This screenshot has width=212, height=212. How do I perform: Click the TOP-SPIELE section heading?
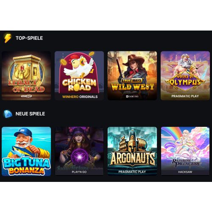(x=29, y=38)
